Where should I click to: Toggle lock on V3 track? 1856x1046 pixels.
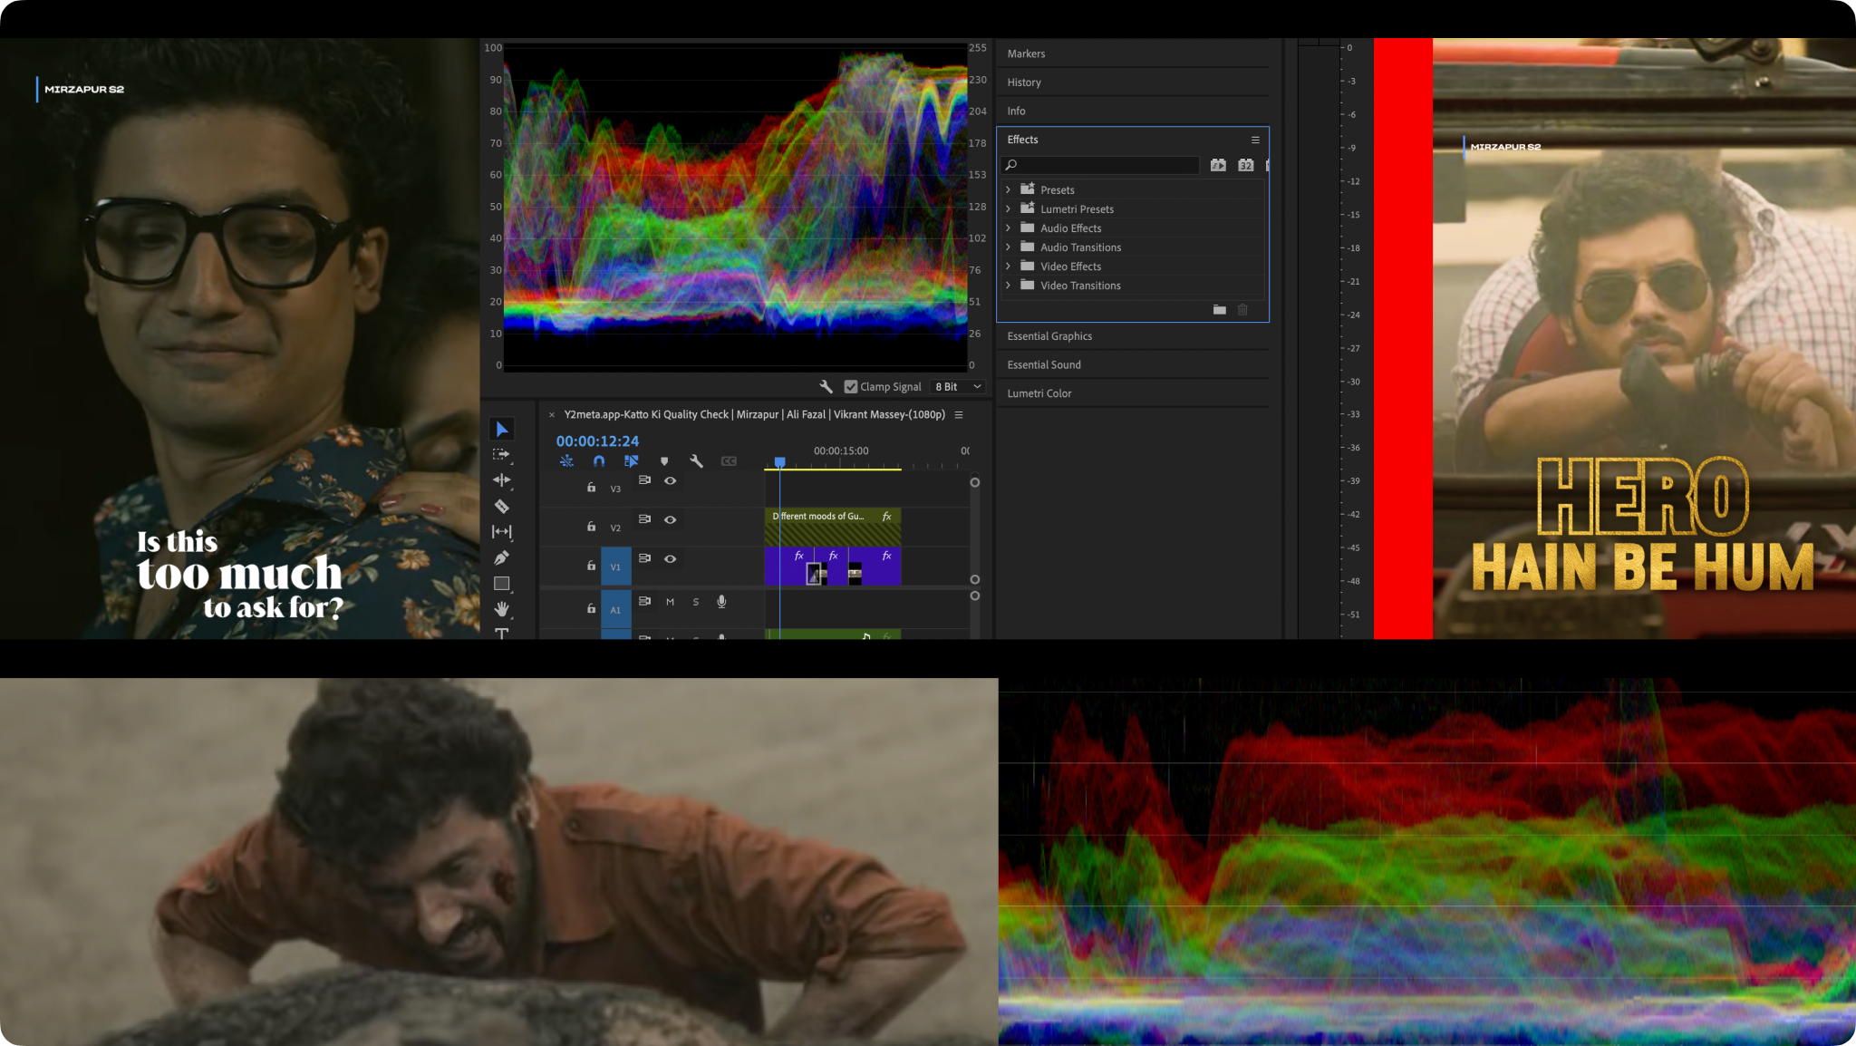point(591,487)
